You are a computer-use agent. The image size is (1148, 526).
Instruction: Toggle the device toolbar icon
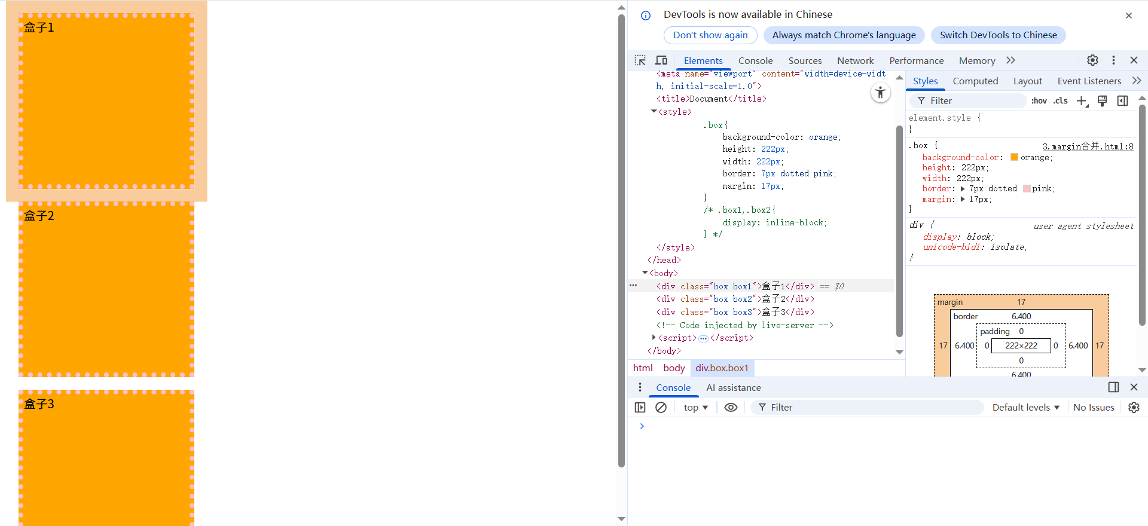pos(661,60)
